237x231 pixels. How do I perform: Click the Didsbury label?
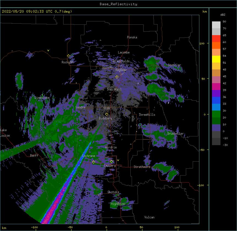click(x=106, y=118)
